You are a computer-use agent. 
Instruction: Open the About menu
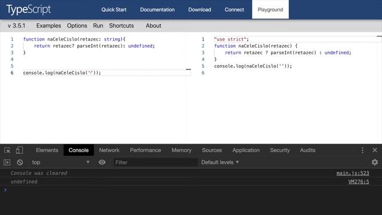(x=153, y=26)
